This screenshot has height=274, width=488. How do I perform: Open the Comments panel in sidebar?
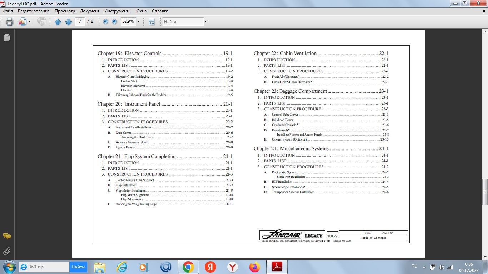[6, 236]
